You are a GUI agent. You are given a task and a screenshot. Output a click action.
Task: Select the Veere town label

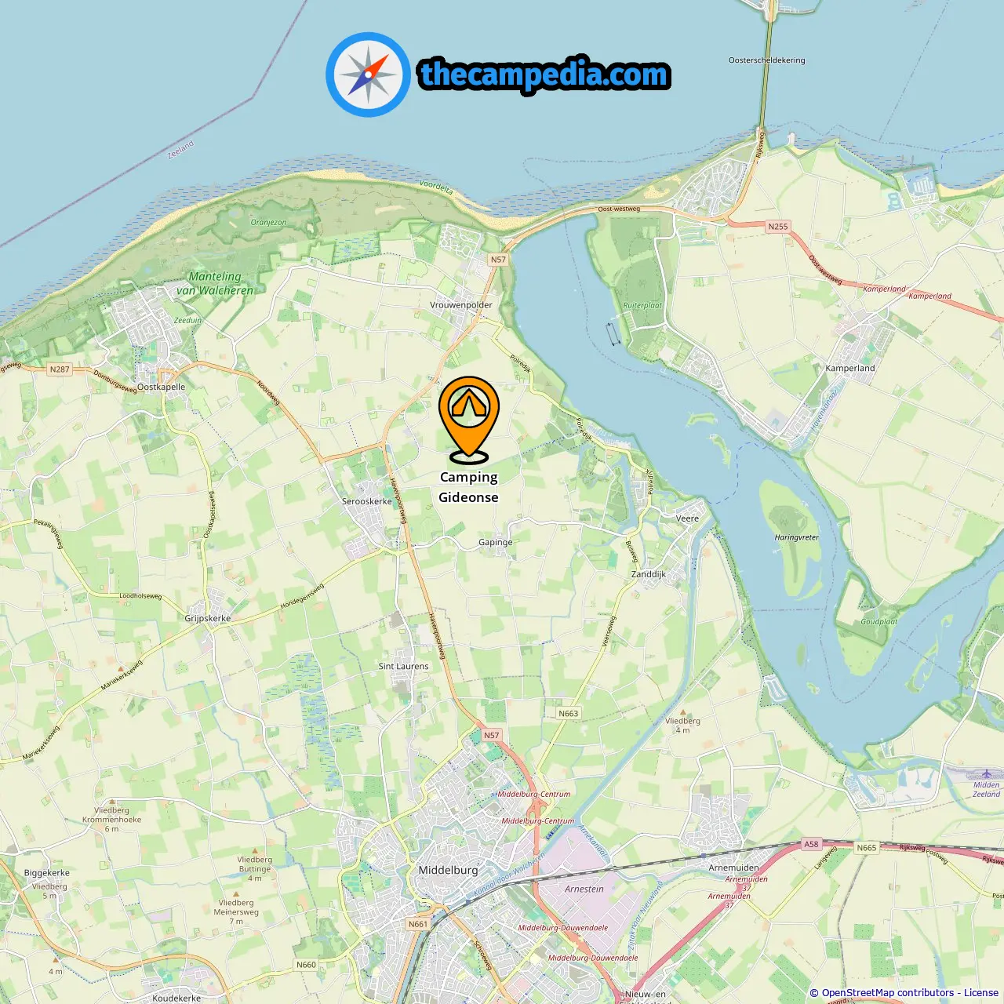point(687,518)
